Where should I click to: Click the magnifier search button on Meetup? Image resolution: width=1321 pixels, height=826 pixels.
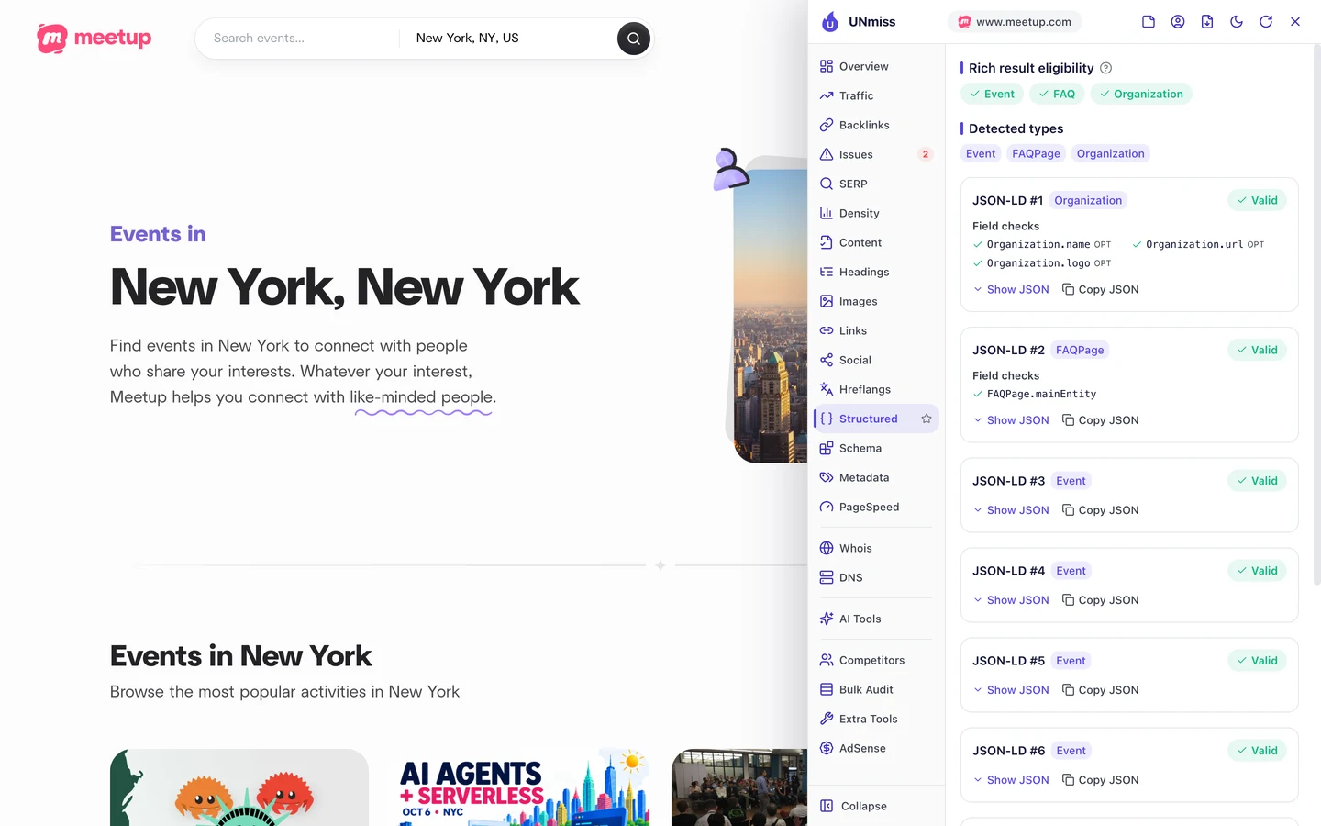pos(634,39)
